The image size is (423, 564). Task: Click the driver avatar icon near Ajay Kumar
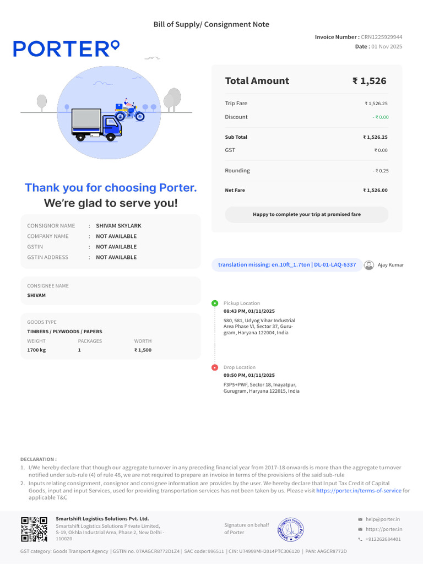[370, 265]
